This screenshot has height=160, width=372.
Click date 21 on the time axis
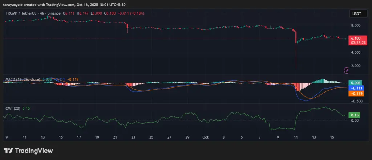[x=115, y=137]
